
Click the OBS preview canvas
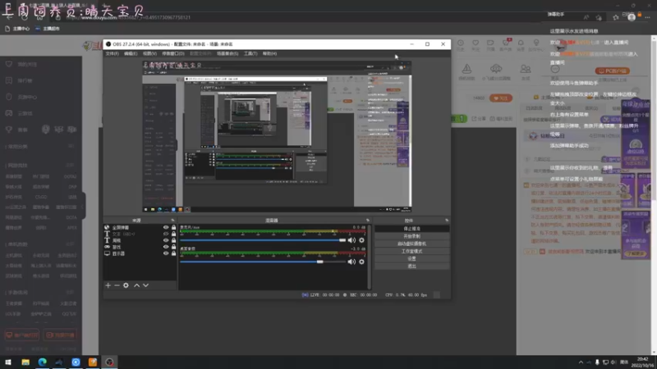click(x=277, y=136)
